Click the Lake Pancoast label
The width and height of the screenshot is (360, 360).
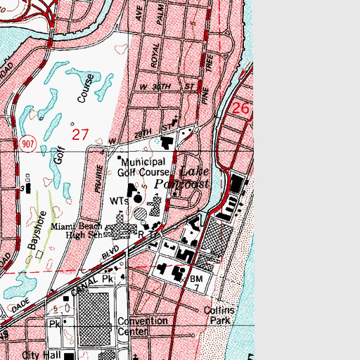pos(182,178)
